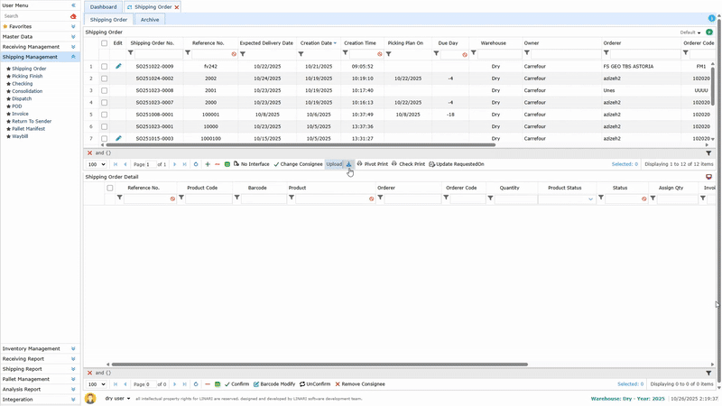Open the Product Status filter dropdown

click(x=591, y=198)
